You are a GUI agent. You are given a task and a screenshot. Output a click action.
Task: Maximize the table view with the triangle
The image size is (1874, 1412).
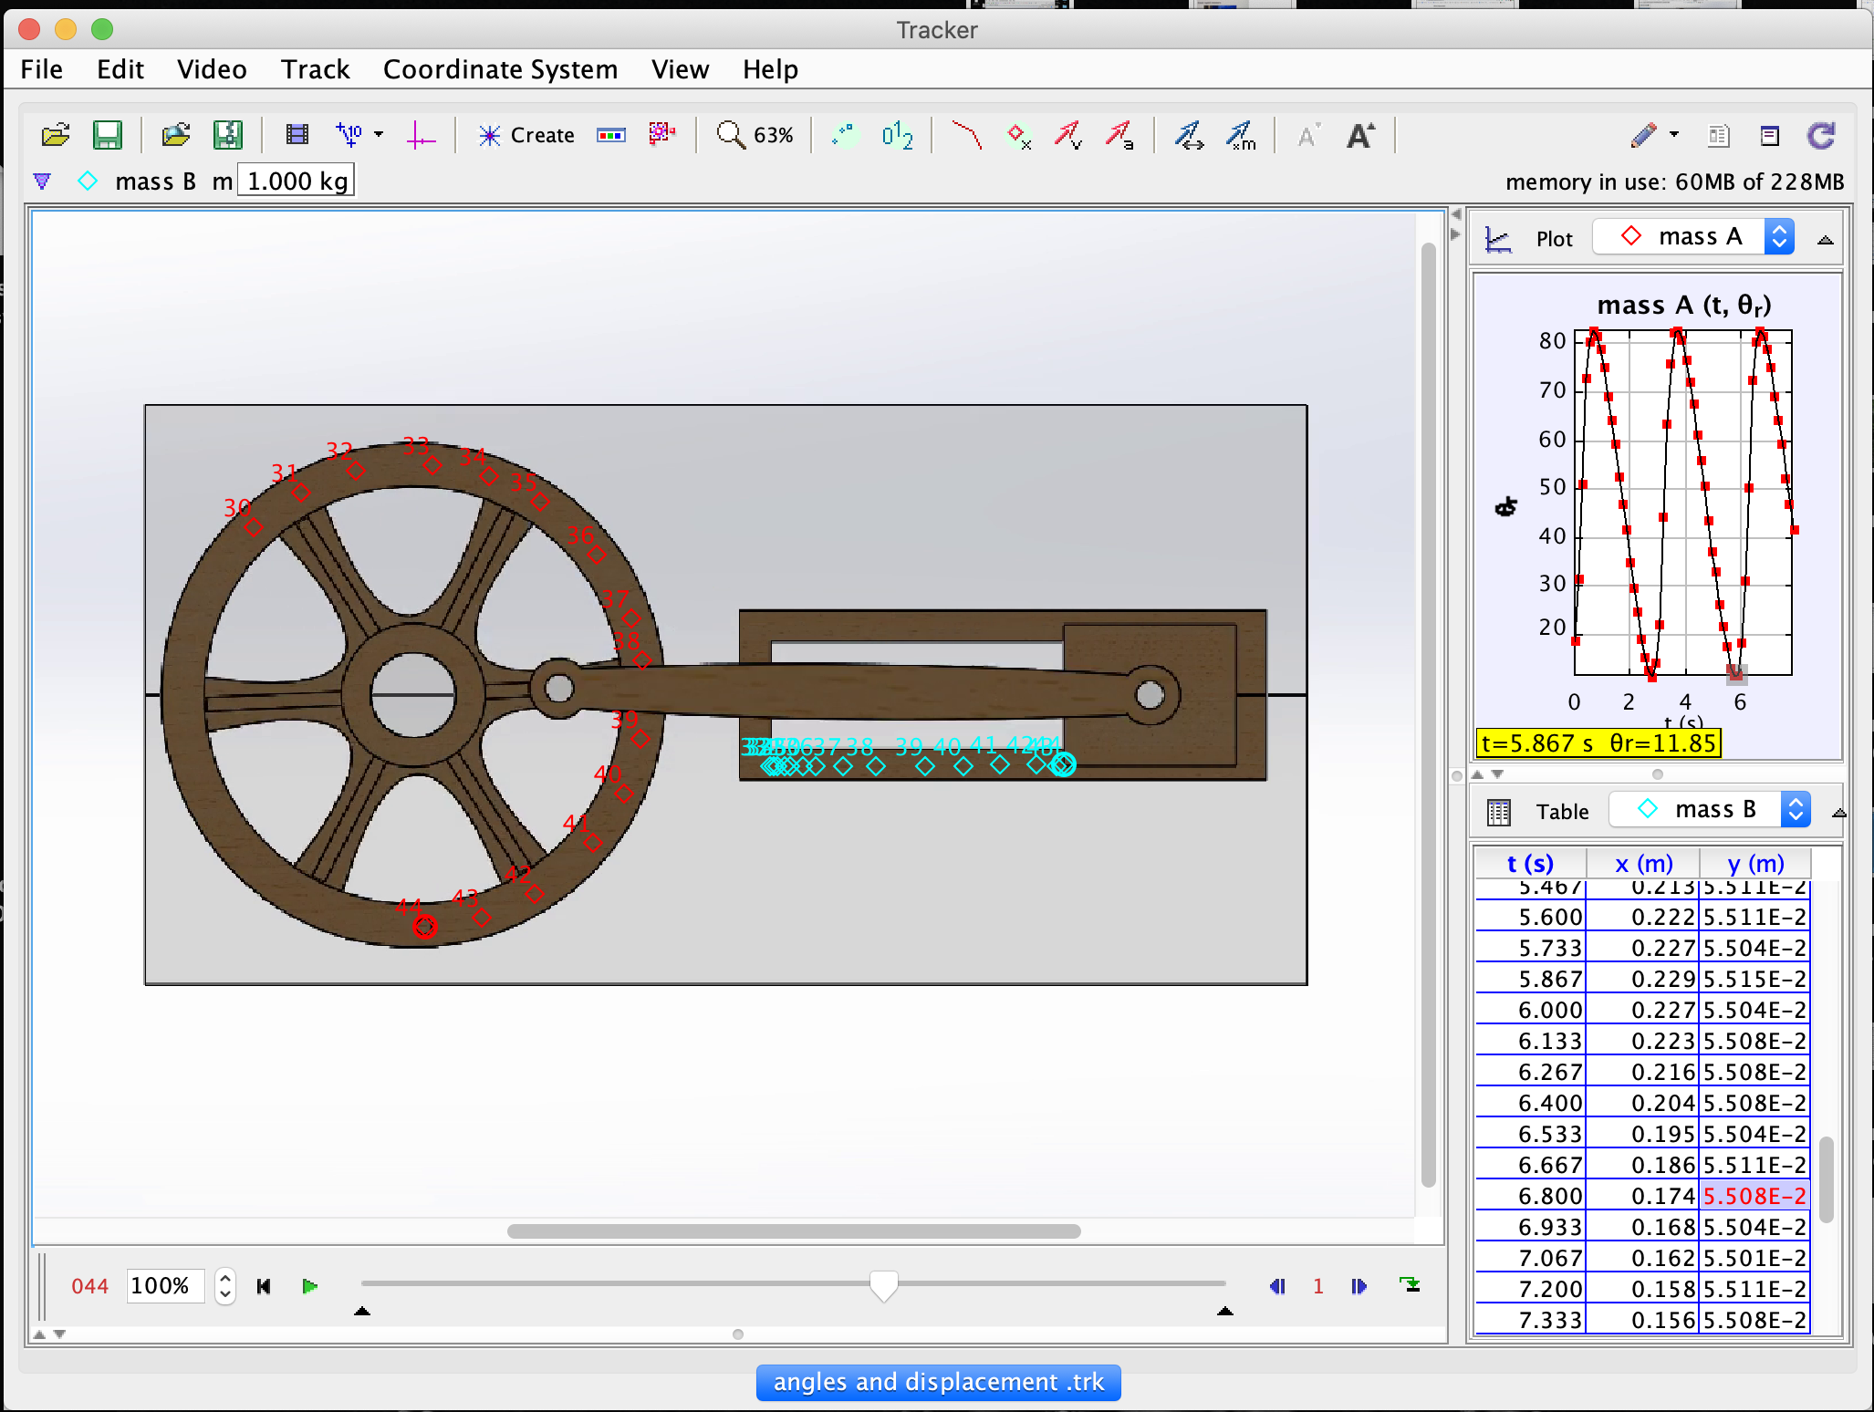1838,813
